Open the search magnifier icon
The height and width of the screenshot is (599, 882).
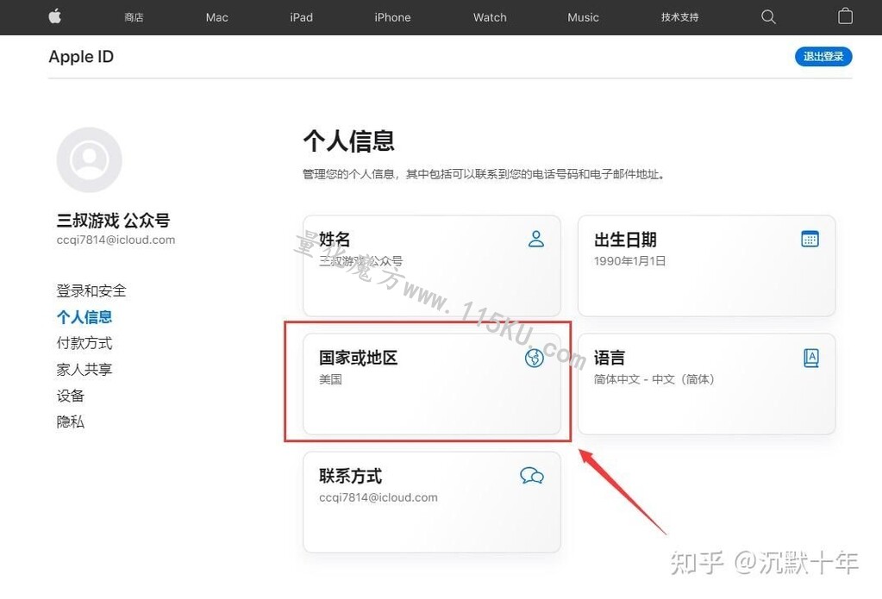tap(768, 17)
